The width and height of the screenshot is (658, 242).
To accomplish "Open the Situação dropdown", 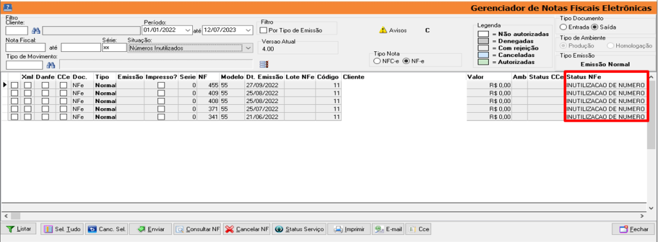I will (248, 48).
